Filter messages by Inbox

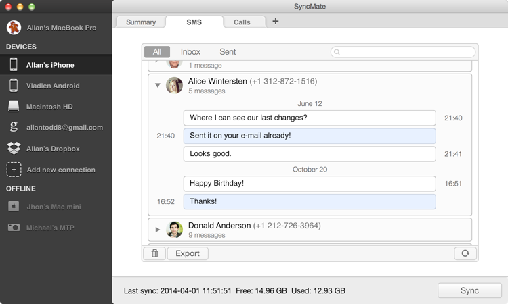[190, 52]
